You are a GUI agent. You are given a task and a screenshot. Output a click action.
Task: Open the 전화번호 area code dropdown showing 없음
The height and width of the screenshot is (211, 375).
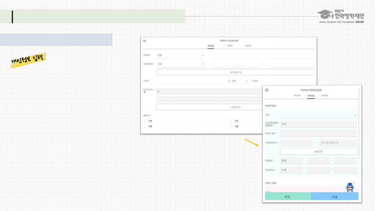(x=180, y=55)
